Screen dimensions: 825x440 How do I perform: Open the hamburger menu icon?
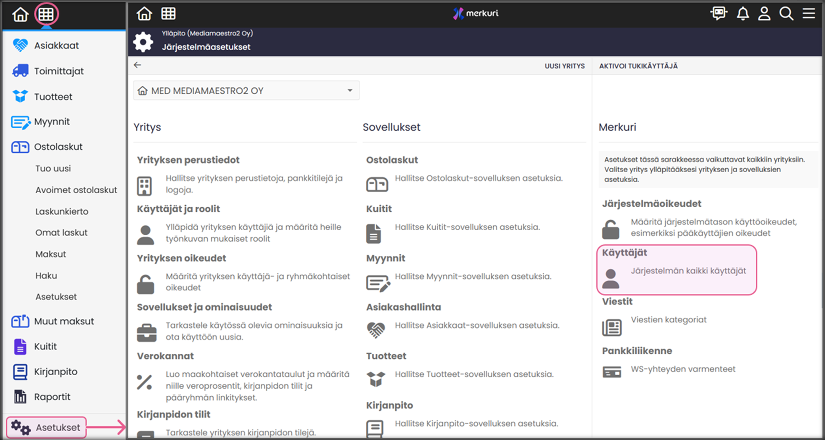click(809, 14)
